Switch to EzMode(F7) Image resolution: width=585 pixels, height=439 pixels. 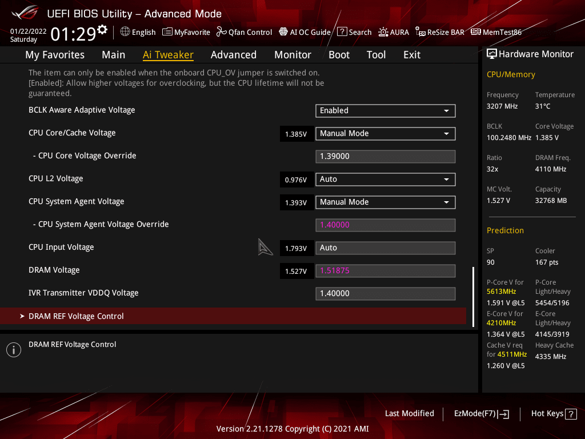481,414
